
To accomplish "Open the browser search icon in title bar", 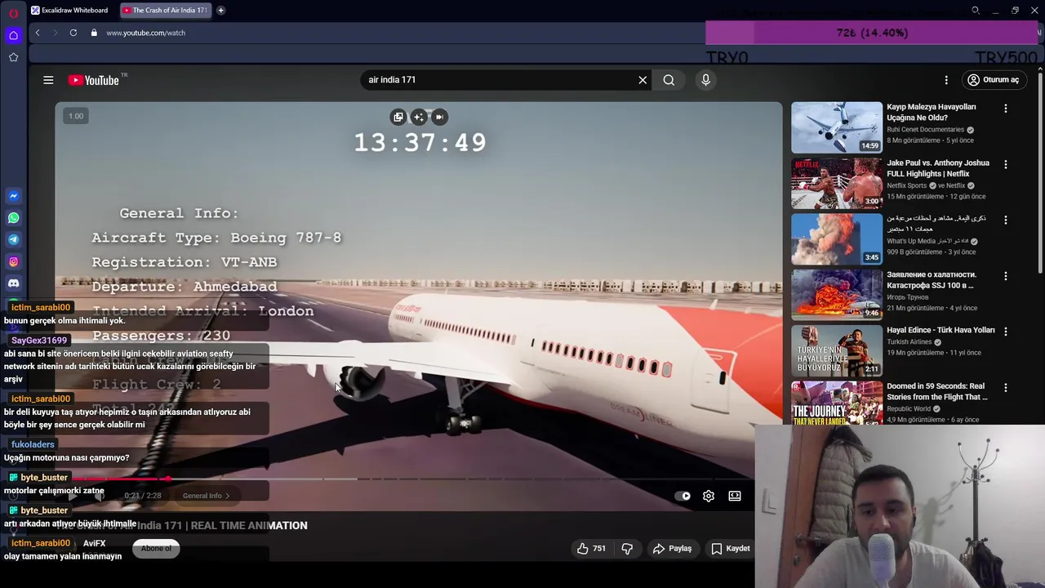I will [x=976, y=11].
